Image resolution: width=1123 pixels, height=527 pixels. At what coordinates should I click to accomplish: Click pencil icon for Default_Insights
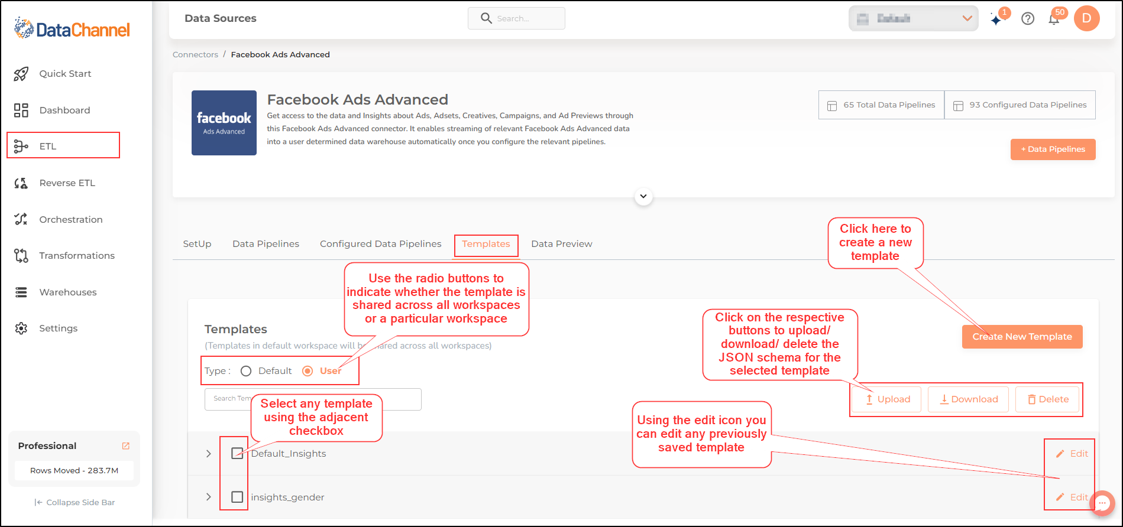[x=1060, y=454]
